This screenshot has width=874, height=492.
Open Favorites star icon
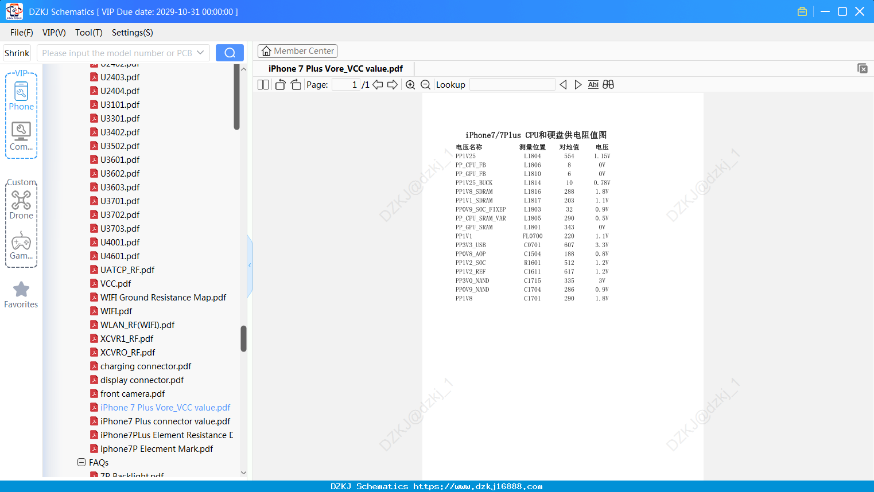pyautogui.click(x=21, y=295)
